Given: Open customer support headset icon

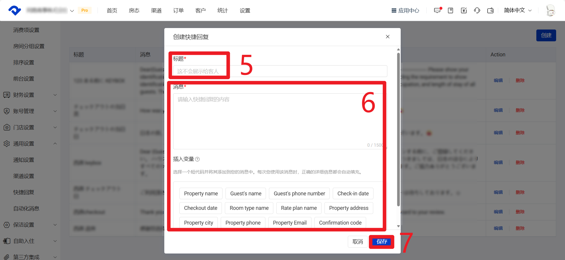Looking at the screenshot, I should [477, 11].
